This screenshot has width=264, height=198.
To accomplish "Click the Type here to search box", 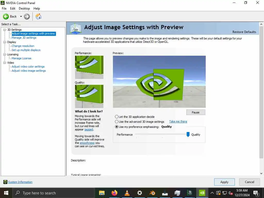I will 54,193.
